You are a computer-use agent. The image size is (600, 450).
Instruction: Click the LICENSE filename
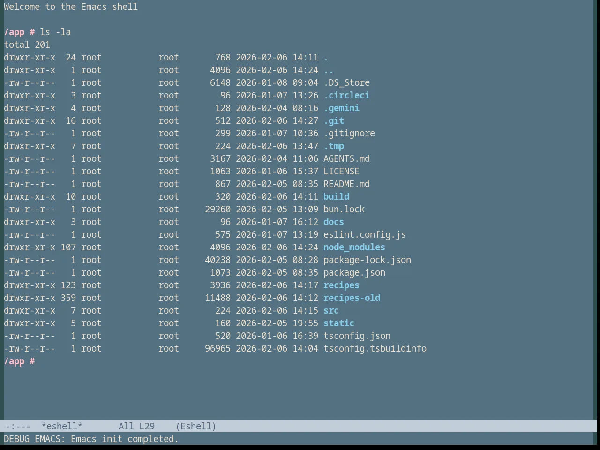point(341,171)
